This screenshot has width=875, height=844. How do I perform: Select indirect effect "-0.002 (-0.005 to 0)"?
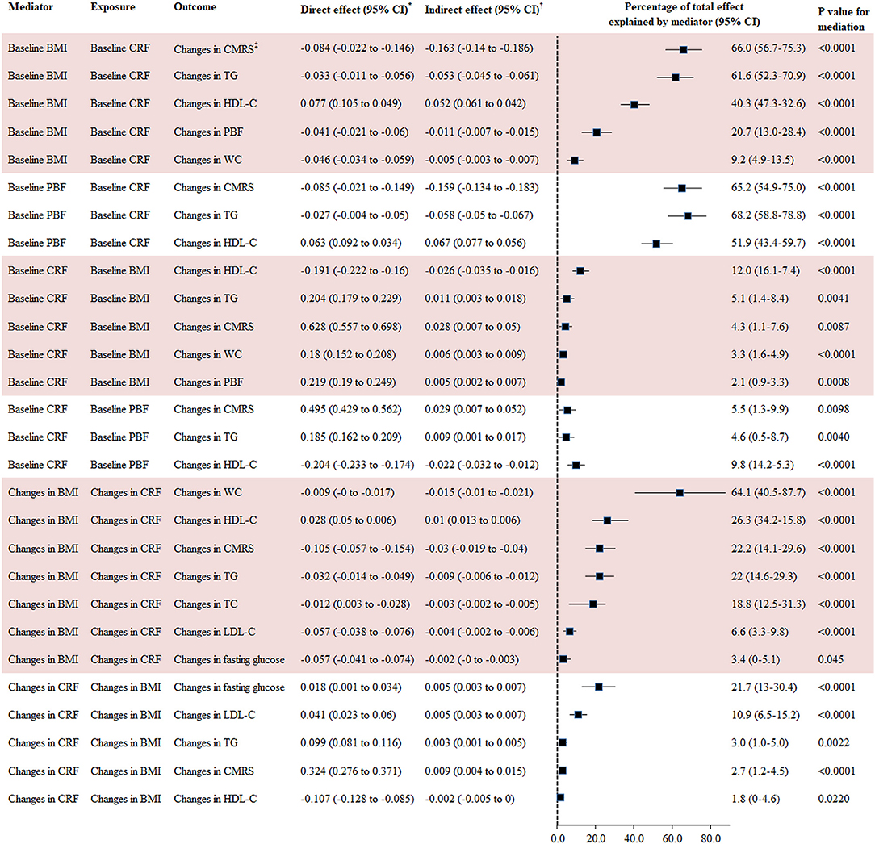pos(469,799)
